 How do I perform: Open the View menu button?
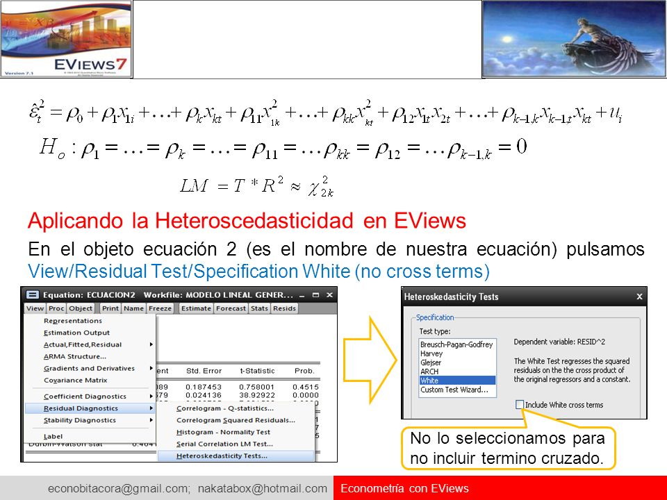(x=35, y=308)
